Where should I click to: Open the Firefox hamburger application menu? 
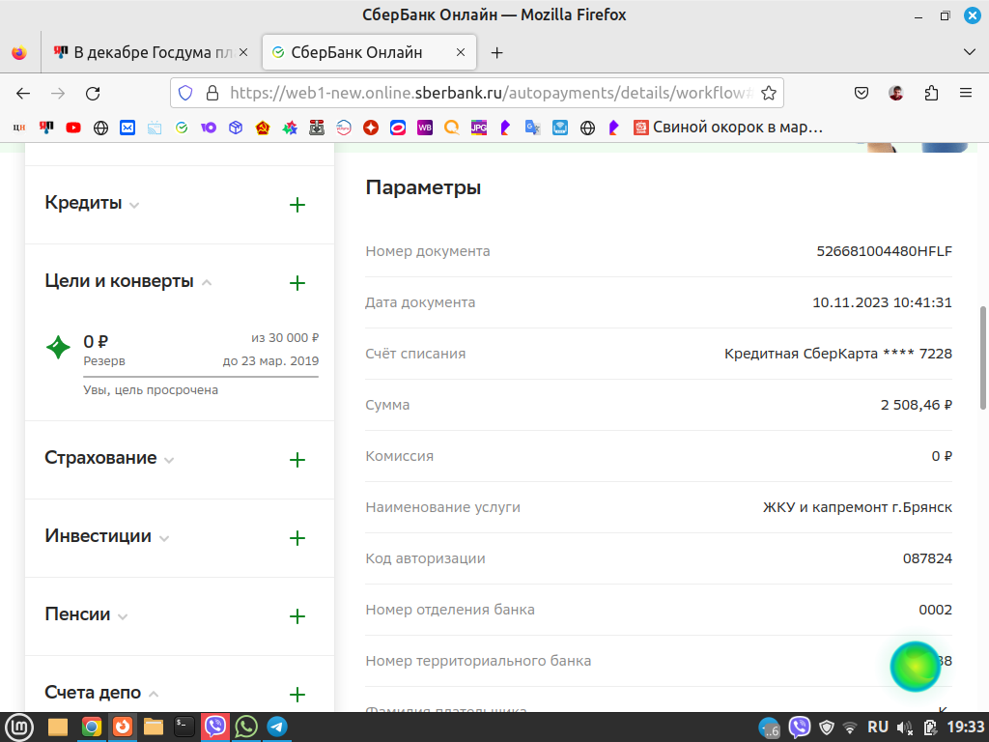[966, 94]
